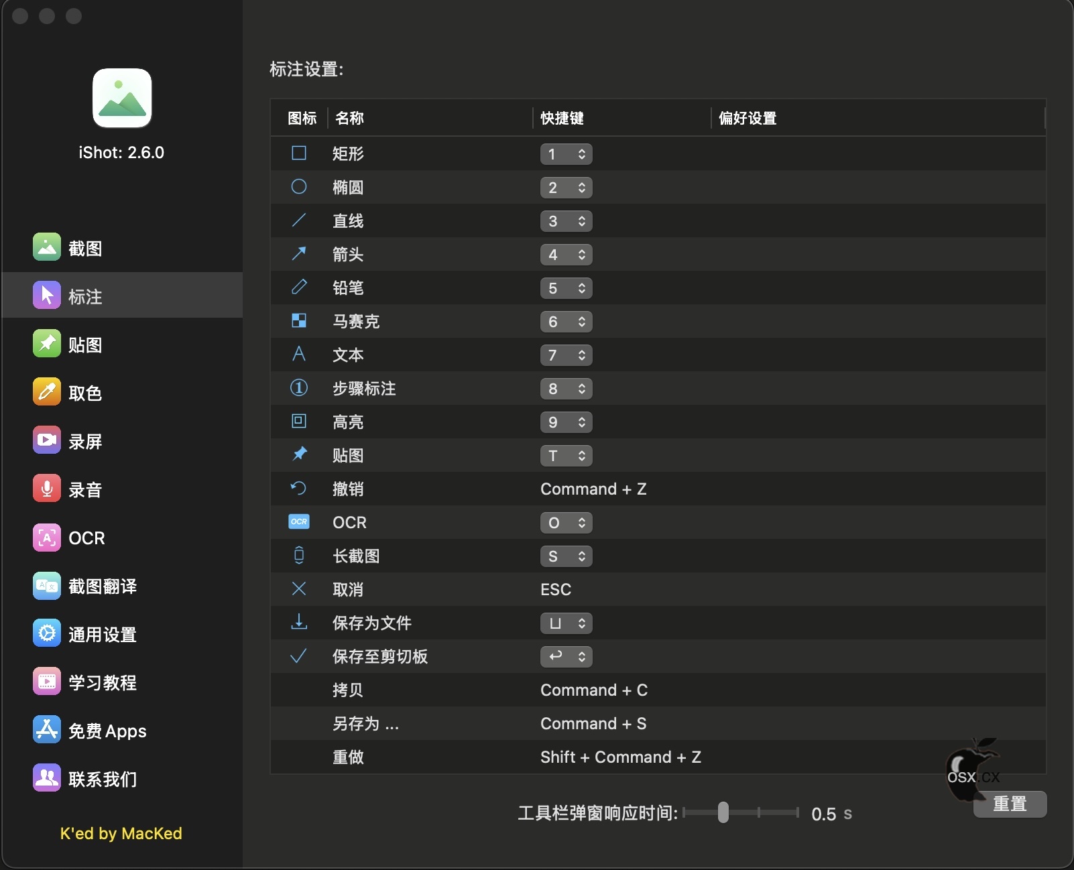Image resolution: width=1074 pixels, height=870 pixels.
Task: Click the pin icon in table 贴图 row
Action: tap(299, 454)
